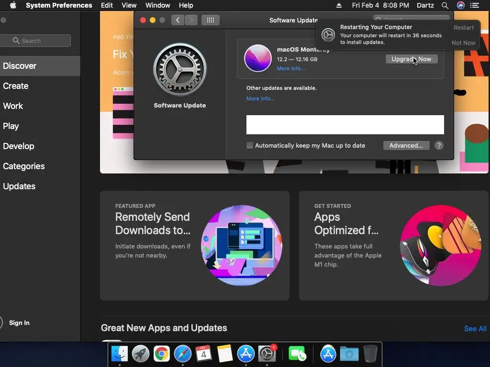The image size is (490, 367).
Task: Open Notes app in the Dock
Action: (225, 354)
